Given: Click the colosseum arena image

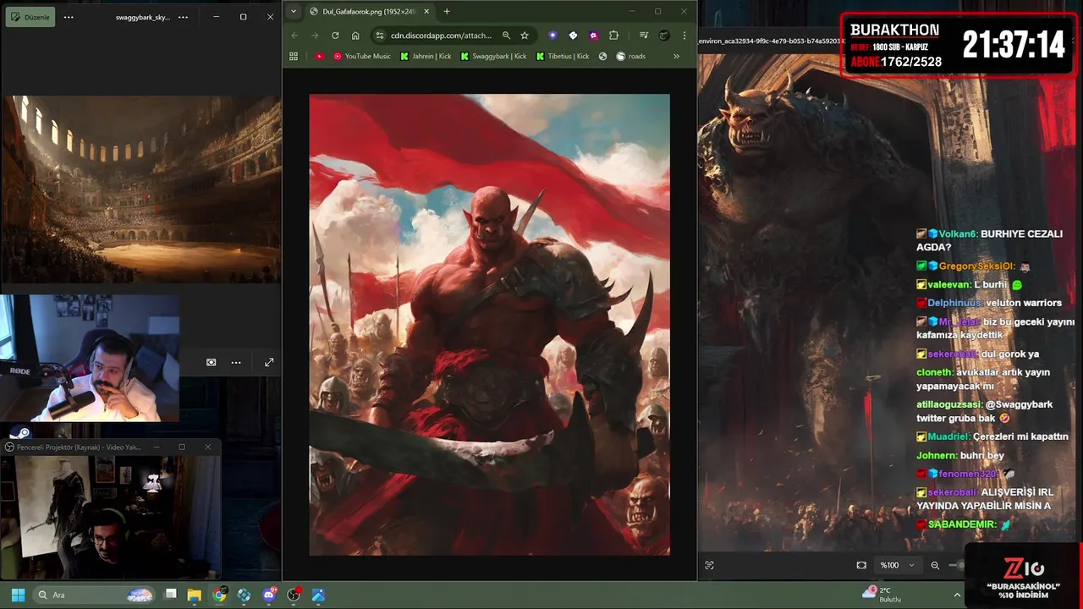Looking at the screenshot, I should (141, 189).
